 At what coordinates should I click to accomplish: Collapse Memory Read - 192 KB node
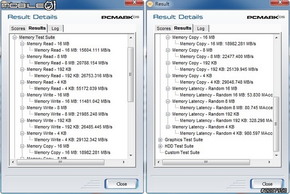pyautogui.click(x=22, y=69)
